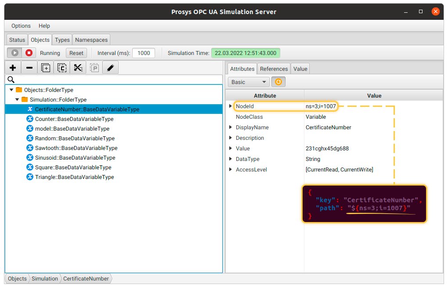The image size is (448, 288).
Task: Click the Attribute column header
Action: pos(265,95)
